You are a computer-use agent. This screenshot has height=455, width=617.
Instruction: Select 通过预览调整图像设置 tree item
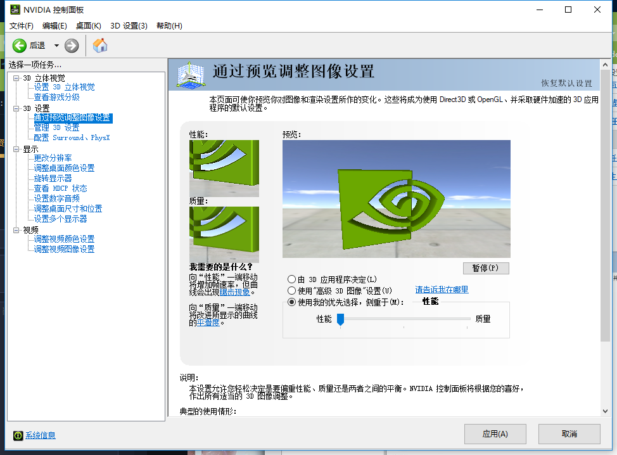tap(73, 118)
